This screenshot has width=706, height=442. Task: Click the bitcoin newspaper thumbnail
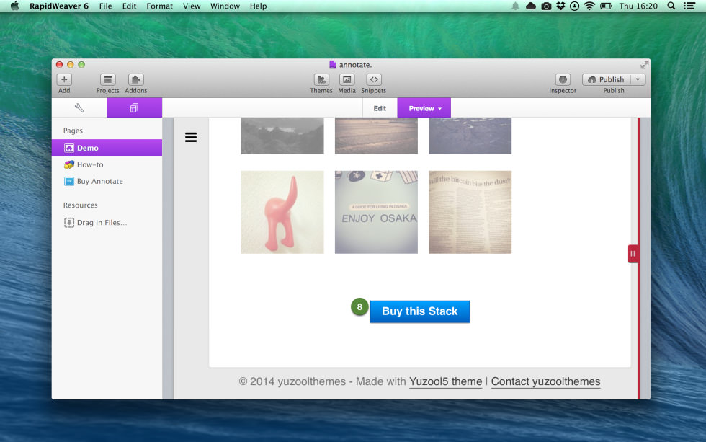[470, 212]
